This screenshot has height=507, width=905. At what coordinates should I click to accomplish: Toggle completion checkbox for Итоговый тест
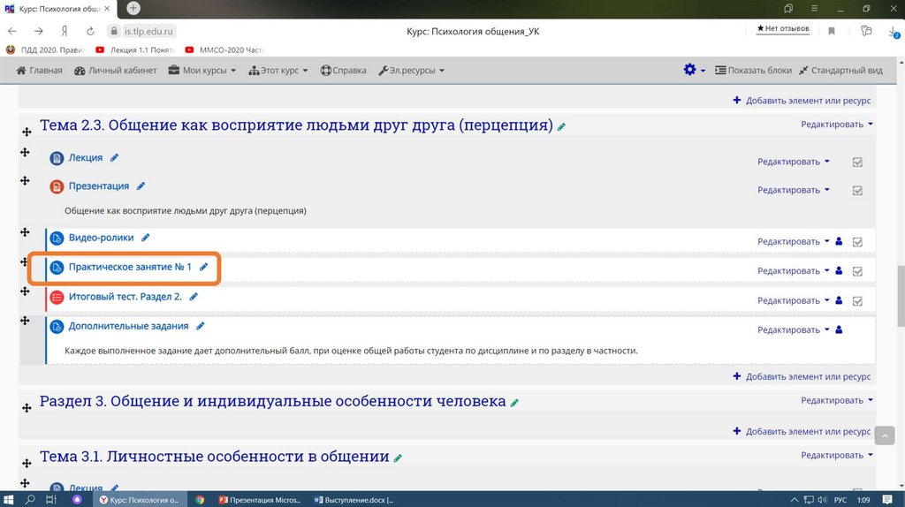[856, 301]
